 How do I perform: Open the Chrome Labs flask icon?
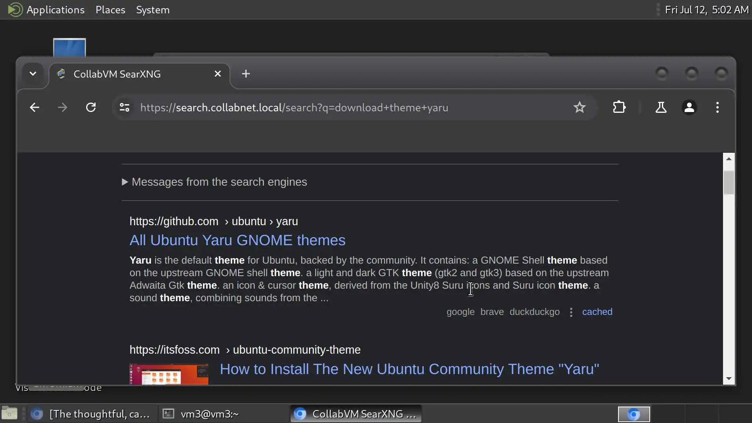(x=661, y=107)
